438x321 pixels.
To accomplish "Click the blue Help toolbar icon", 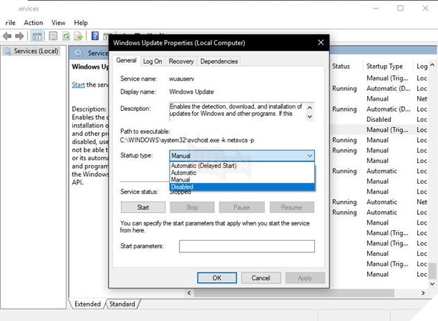I will 94,36.
